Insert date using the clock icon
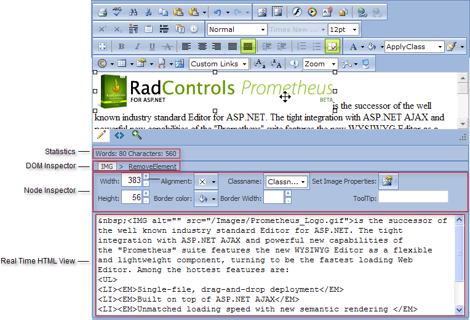 click(194, 29)
